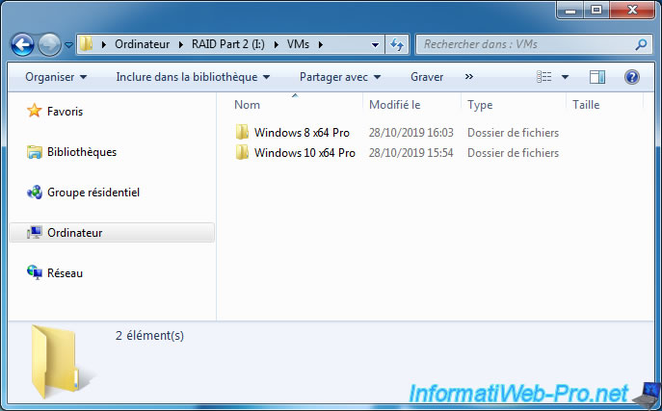Click the Back navigation arrow button
Viewport: 662px width, 411px height.
(x=23, y=44)
